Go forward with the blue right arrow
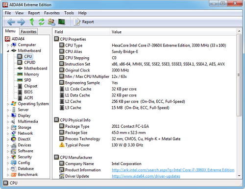The width and height of the screenshot is (245, 189). [21, 22]
